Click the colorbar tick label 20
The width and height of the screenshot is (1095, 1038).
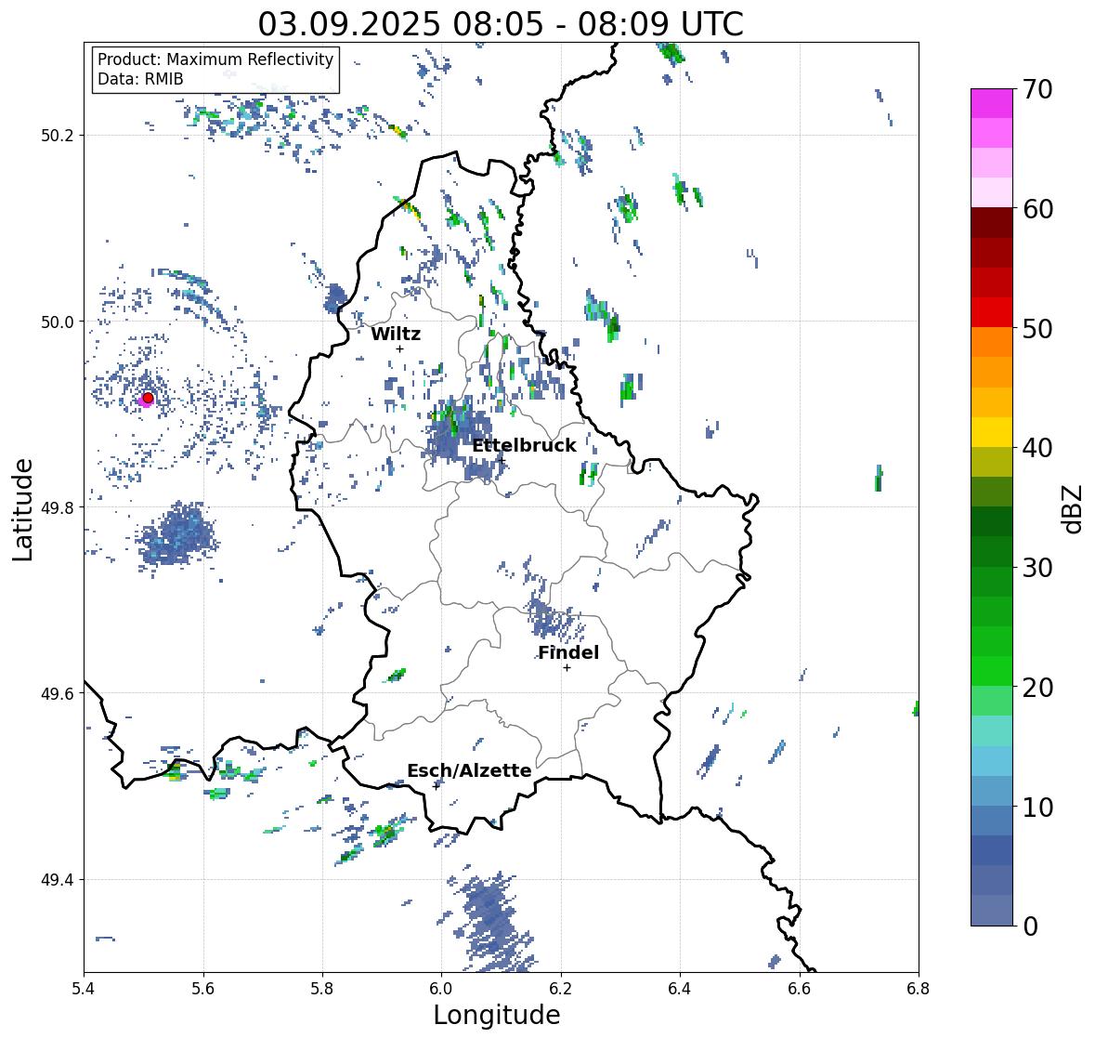click(1037, 688)
